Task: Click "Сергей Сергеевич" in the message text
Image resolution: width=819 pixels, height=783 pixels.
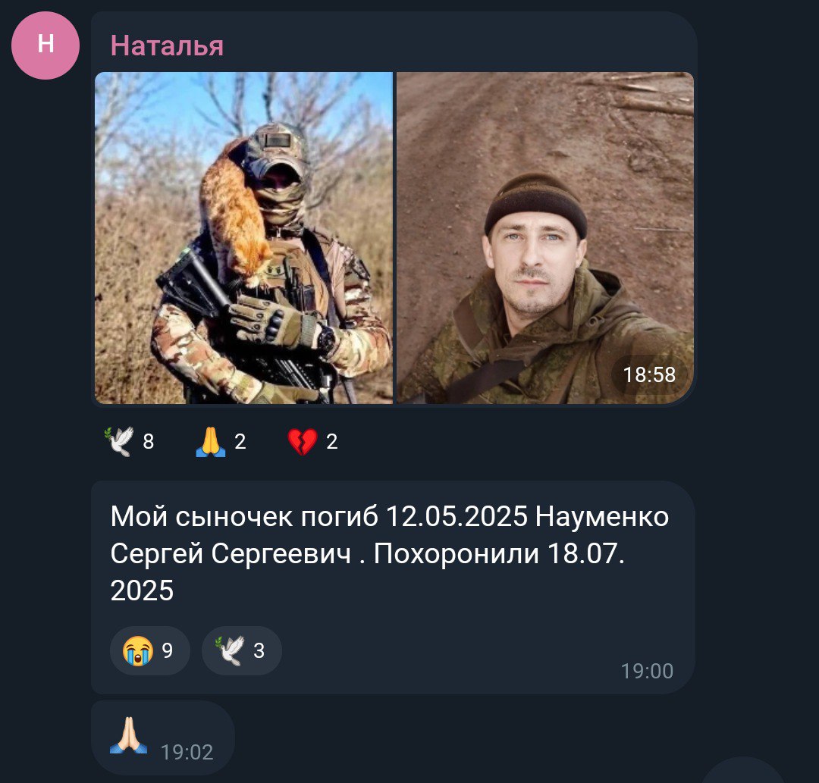Action: pyautogui.click(x=231, y=553)
